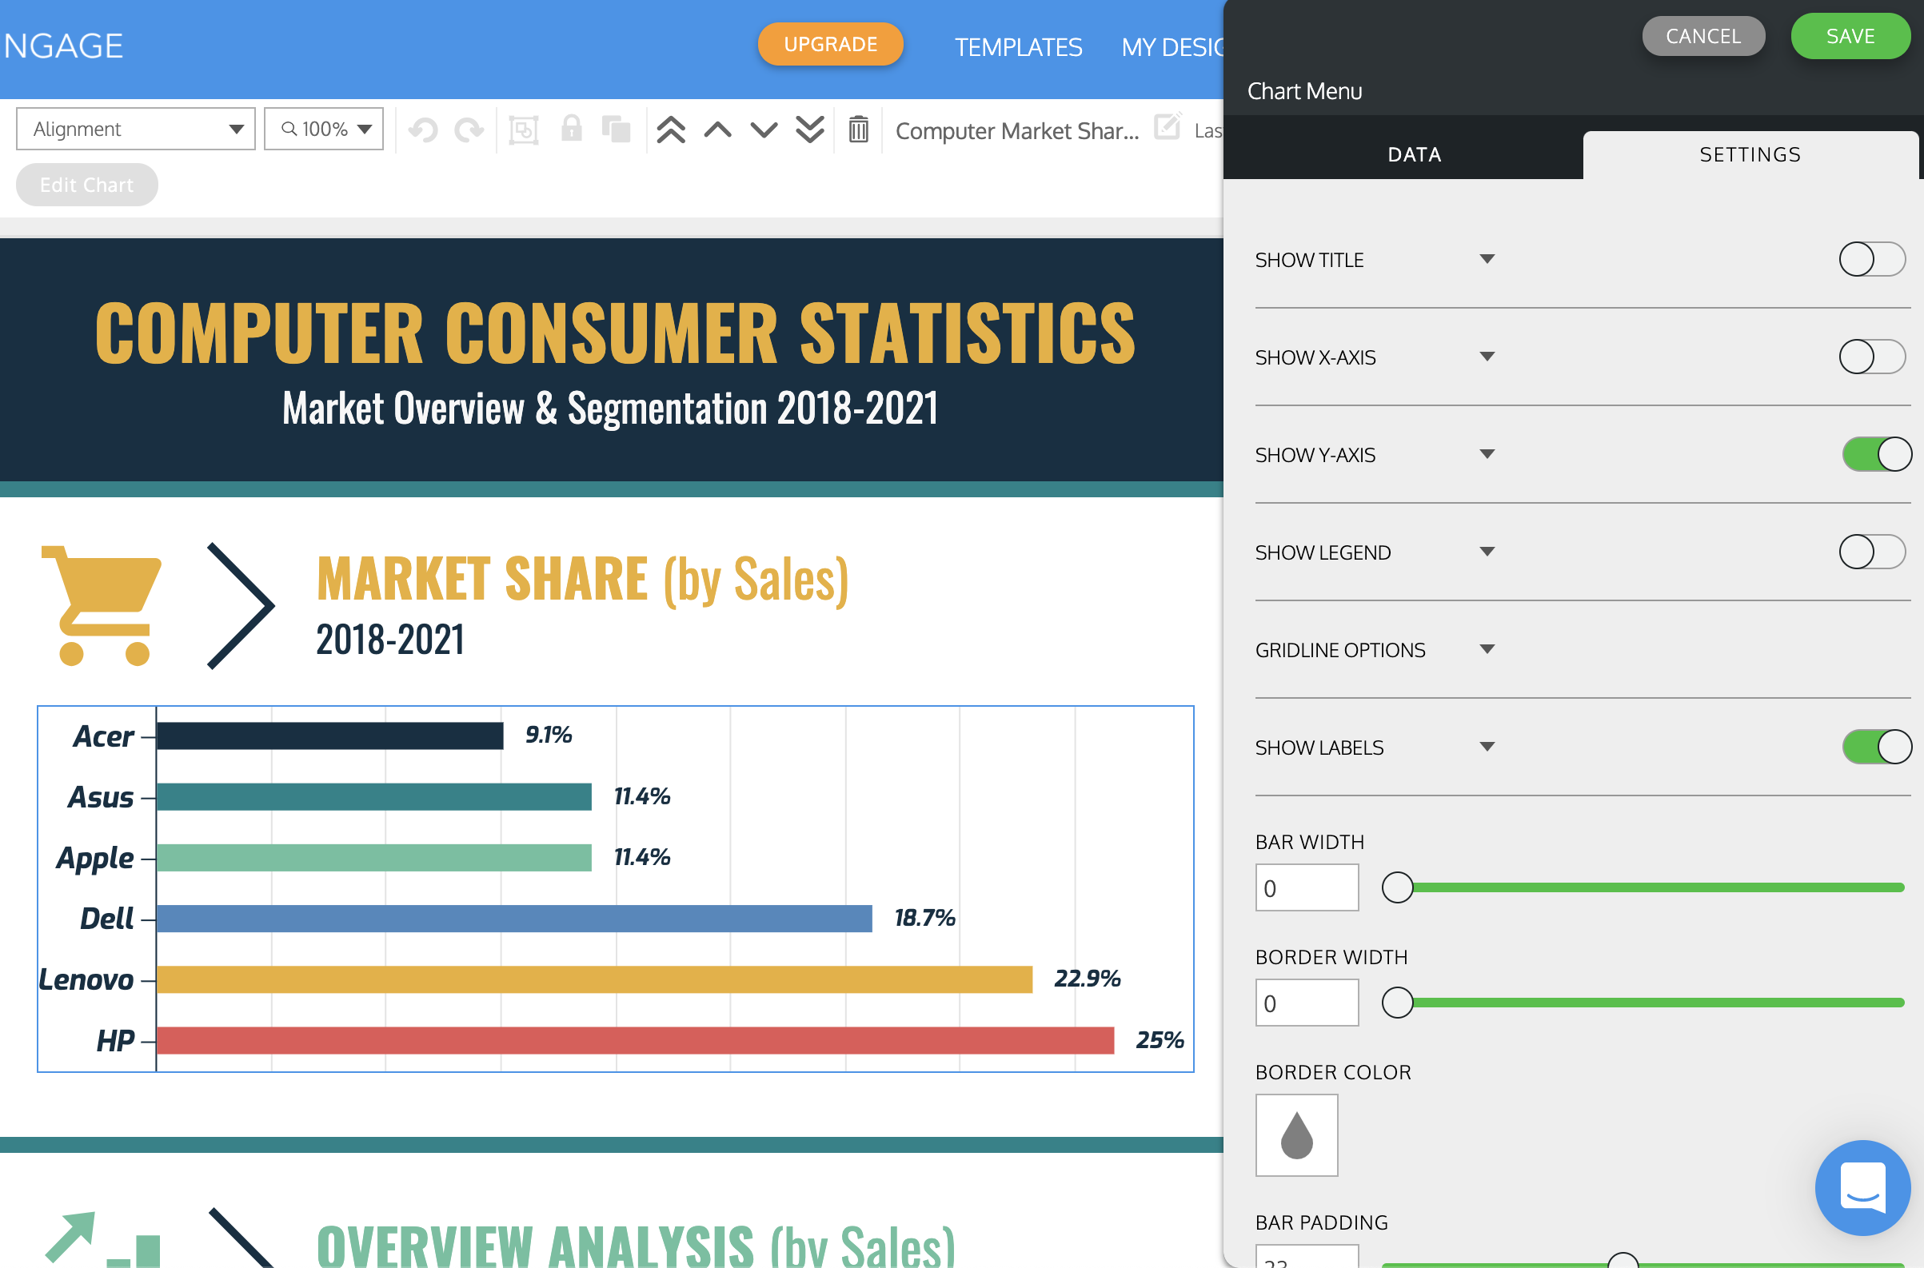Click the 18.7% data label

tap(924, 918)
